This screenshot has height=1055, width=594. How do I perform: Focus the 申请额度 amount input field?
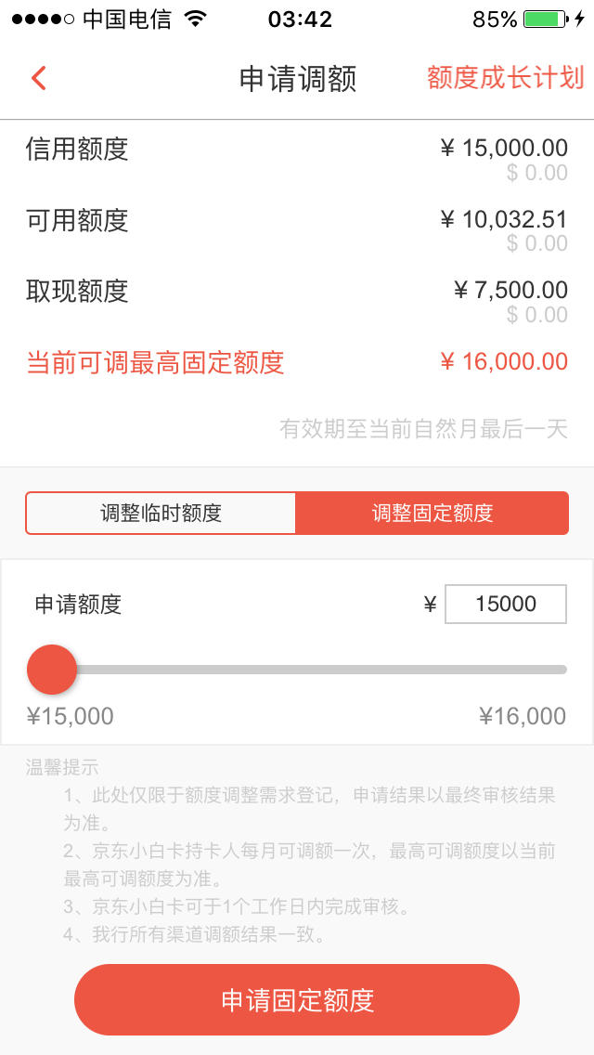pos(506,604)
